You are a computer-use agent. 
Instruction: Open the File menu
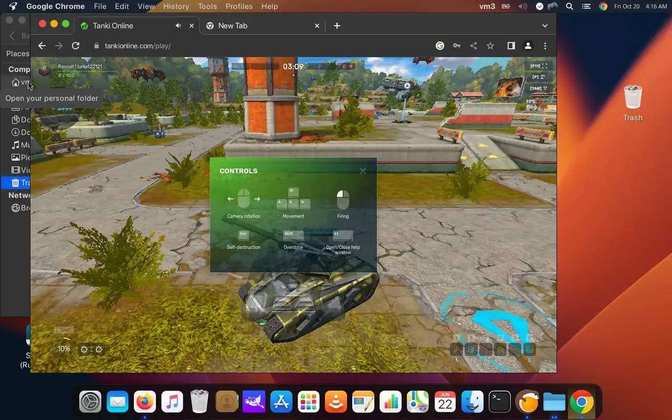[100, 6]
